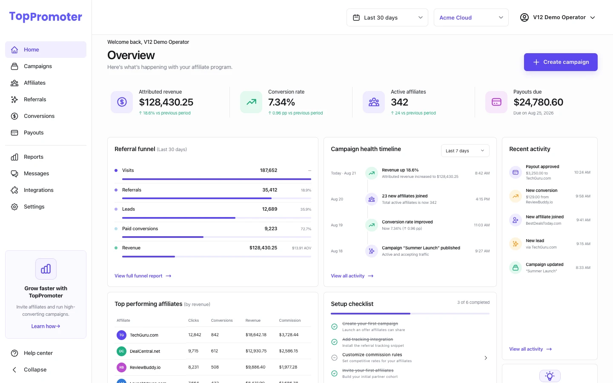This screenshot has height=383, width=613.
Task: Open the Last 7 days timeline dropdown
Action: [465, 151]
